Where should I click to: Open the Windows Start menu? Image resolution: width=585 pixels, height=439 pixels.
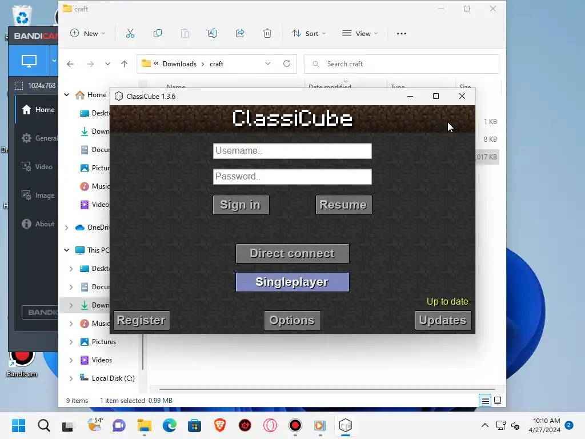(19, 425)
